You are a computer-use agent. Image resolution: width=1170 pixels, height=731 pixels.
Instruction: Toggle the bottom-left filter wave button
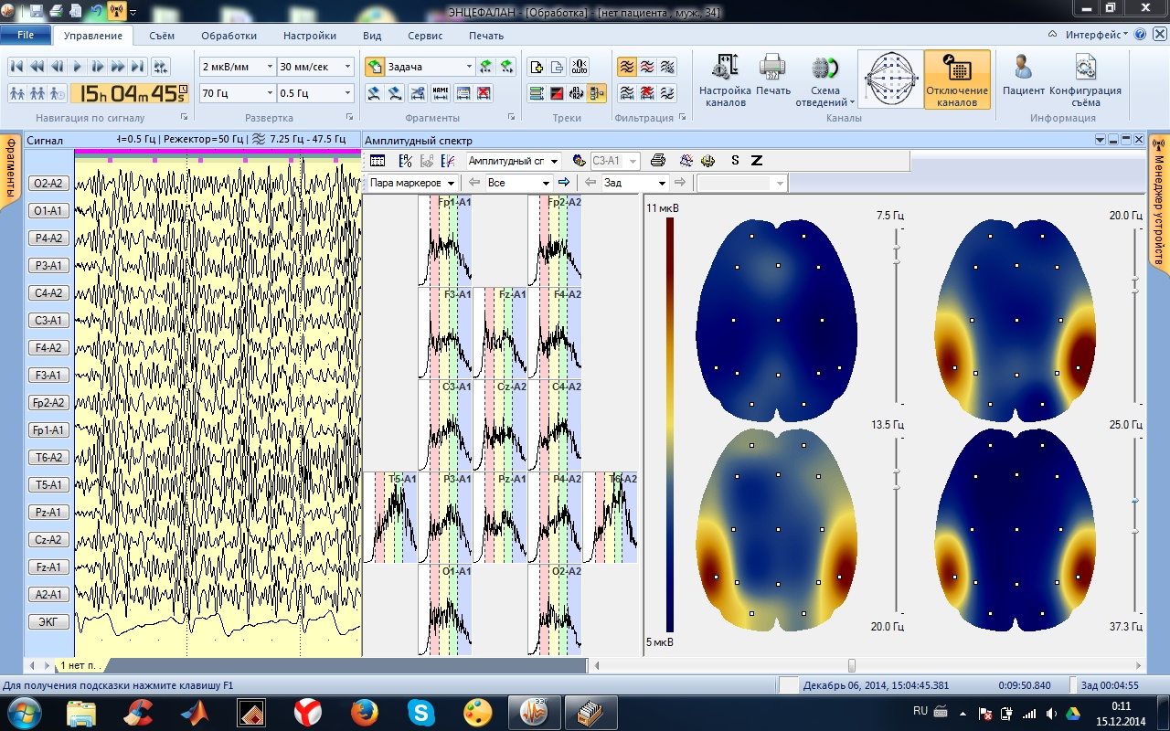point(626,92)
